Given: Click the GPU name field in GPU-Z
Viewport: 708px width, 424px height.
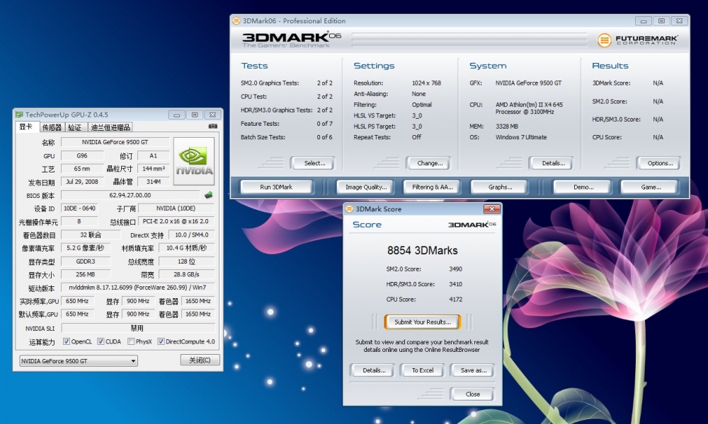Looking at the screenshot, I should 115,142.
